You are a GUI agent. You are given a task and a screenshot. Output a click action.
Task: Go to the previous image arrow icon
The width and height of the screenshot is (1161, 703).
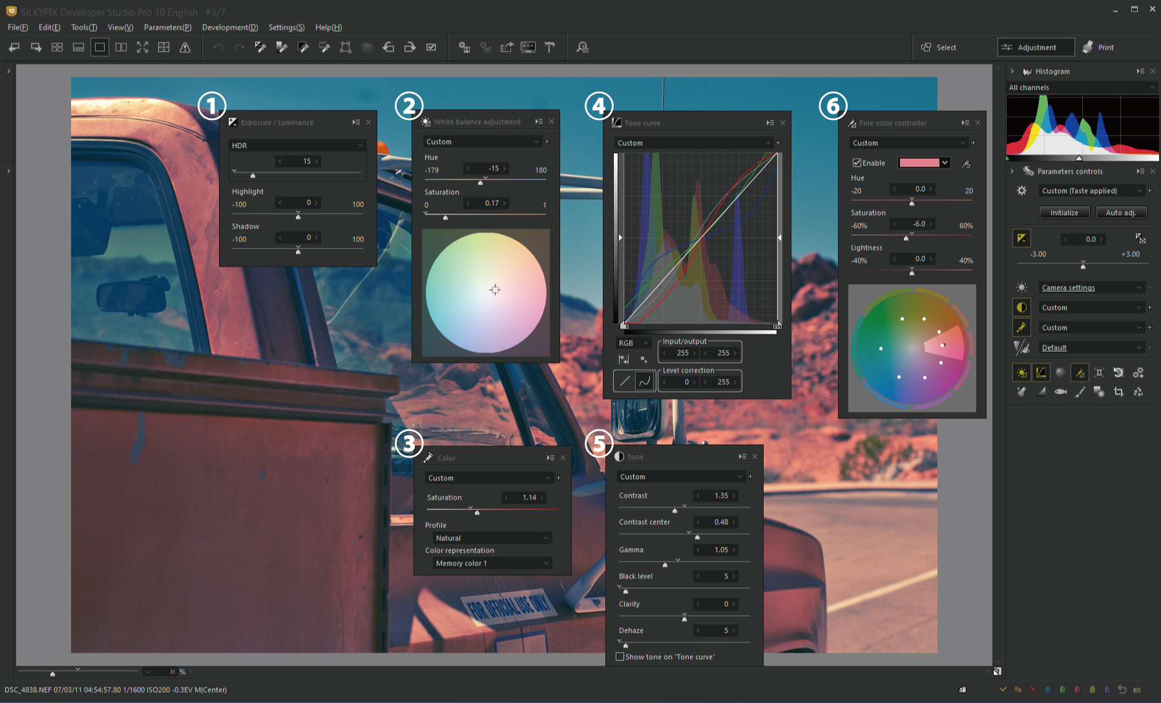tap(14, 47)
